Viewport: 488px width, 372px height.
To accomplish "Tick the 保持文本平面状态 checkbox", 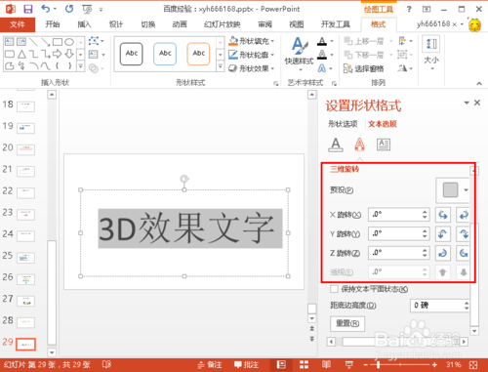I will pyautogui.click(x=334, y=289).
